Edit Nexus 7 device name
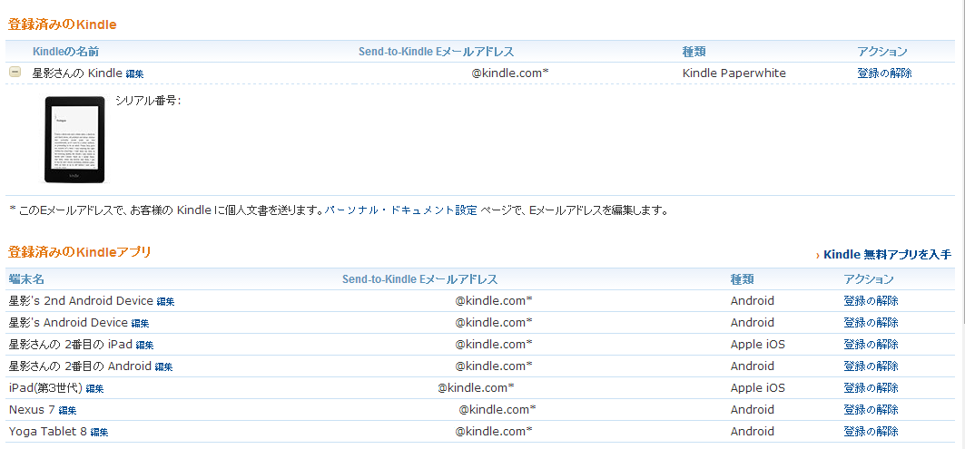 coord(68,410)
